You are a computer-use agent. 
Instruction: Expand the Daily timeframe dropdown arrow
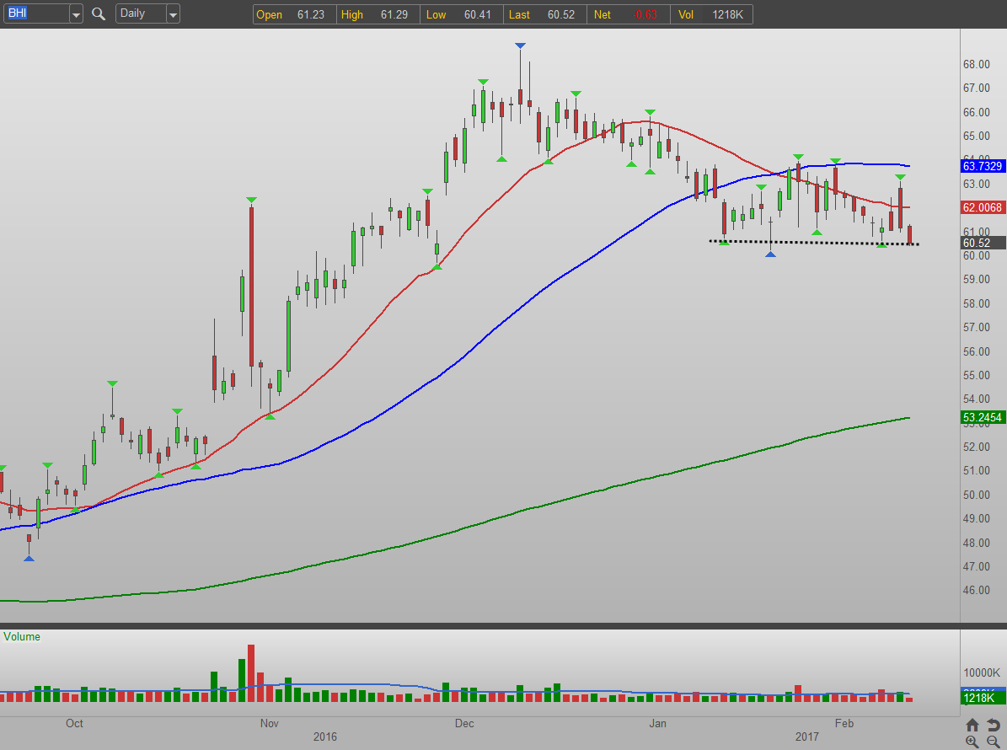tap(172, 14)
